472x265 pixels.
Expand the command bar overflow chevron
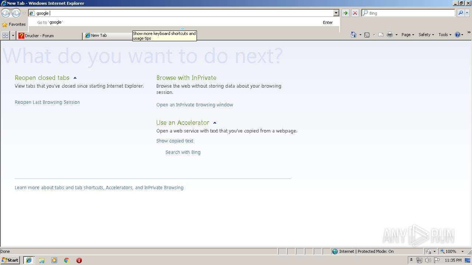coord(469,33)
